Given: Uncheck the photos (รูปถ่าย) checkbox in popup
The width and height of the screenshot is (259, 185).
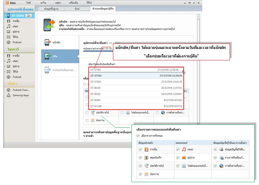Looking at the screenshot, I should (178, 158).
